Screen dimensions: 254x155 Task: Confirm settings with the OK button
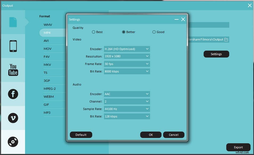151,134
